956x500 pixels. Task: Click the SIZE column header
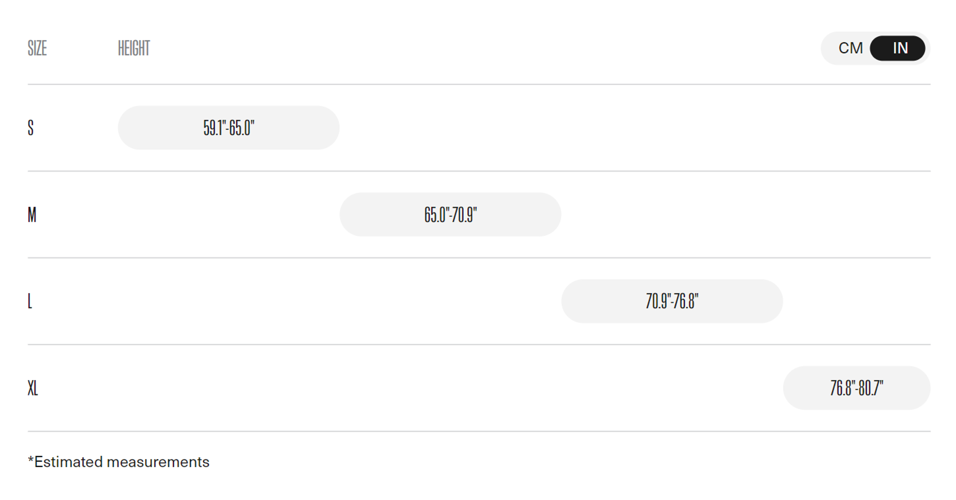pos(37,48)
